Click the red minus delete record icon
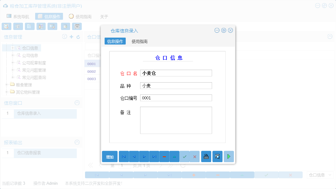 [164, 156]
